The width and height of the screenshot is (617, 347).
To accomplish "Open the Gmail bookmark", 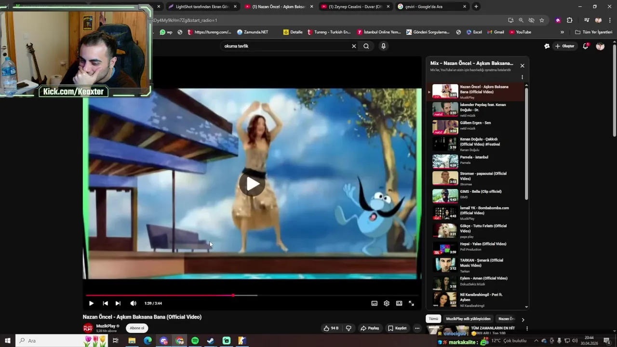I will pyautogui.click(x=495, y=32).
